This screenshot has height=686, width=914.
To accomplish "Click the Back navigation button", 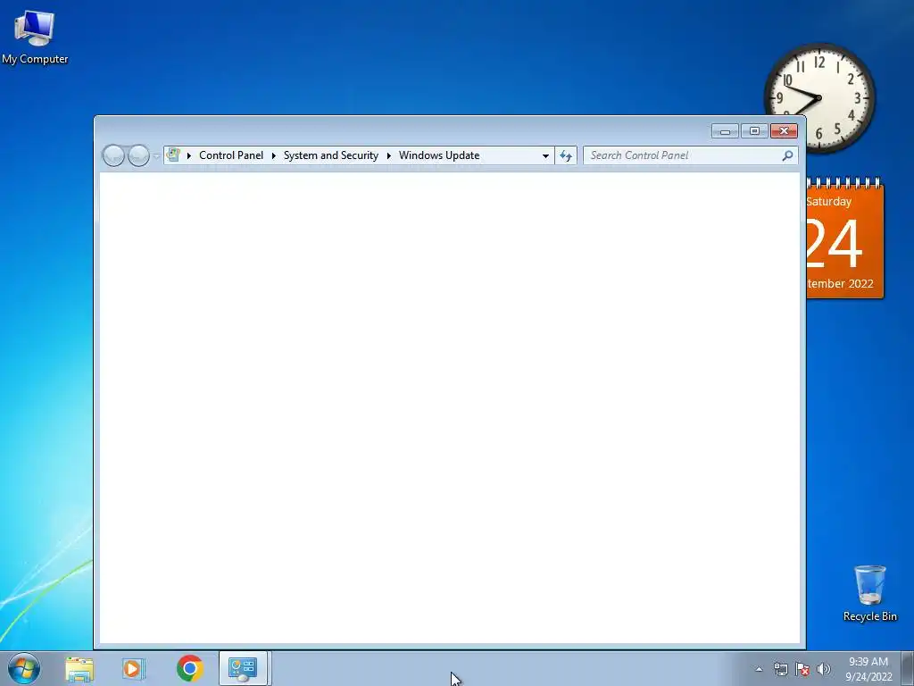I will [x=113, y=155].
